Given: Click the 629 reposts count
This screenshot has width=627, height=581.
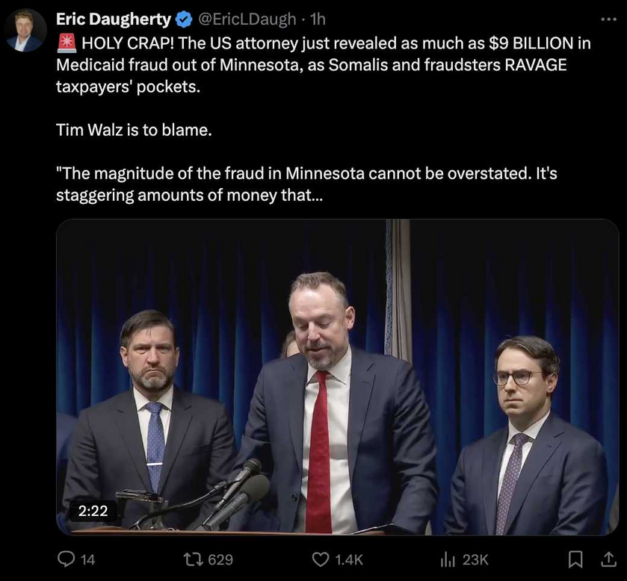Looking at the screenshot, I should coord(220,560).
